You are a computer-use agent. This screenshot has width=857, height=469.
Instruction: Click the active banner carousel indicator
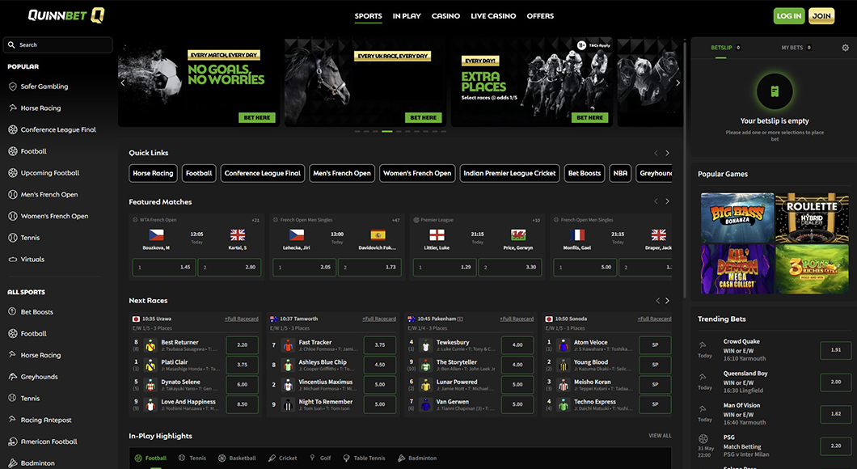point(387,131)
